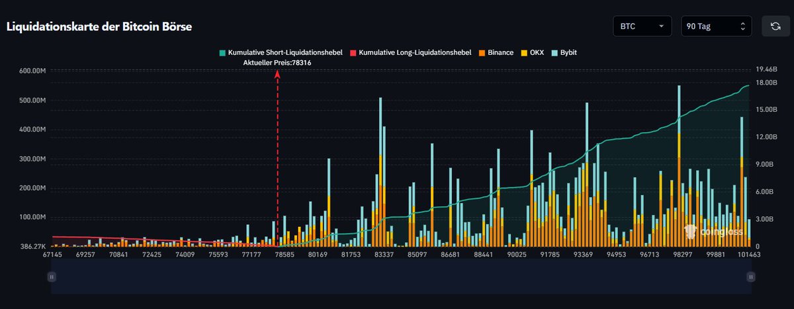Click the 72425 price axis label
Viewport: 794px width, 309px height.
[x=152, y=255]
